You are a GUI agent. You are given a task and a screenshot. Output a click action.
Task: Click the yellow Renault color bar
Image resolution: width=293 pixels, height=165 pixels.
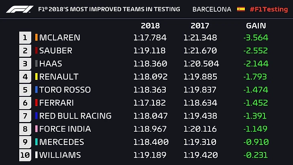[37, 77]
